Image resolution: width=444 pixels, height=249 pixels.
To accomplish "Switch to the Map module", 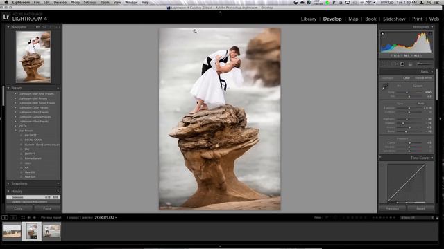I will pyautogui.click(x=353, y=19).
